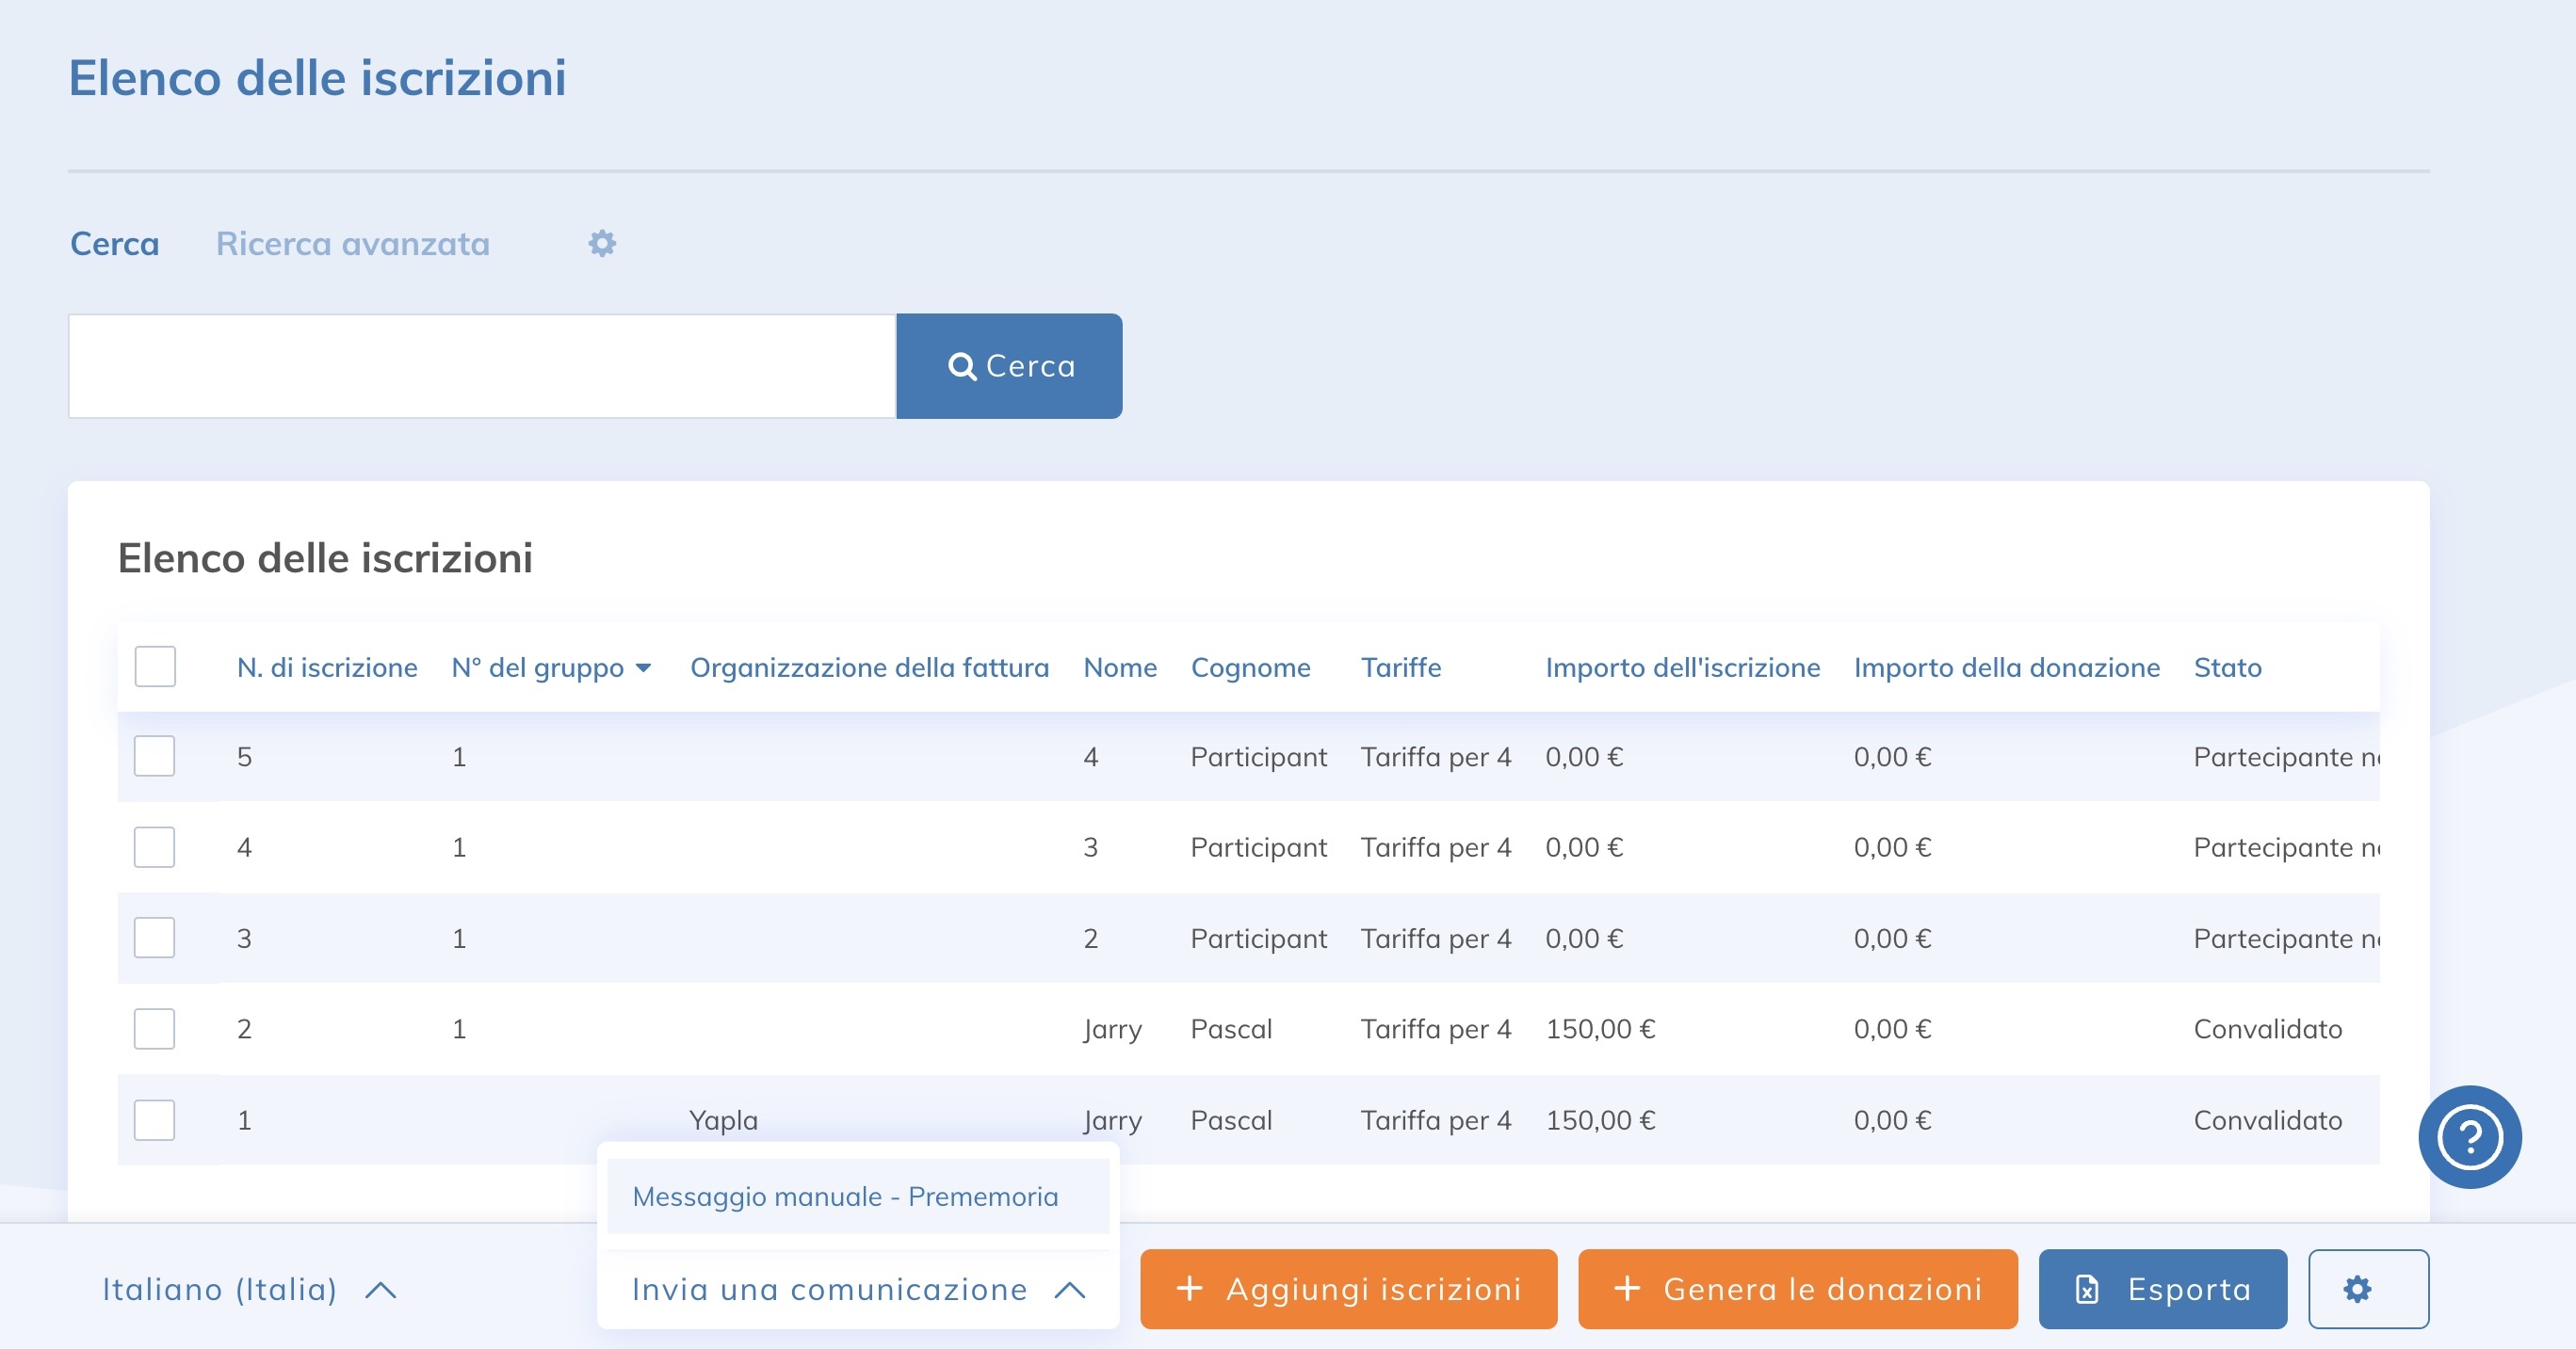This screenshot has width=2576, height=1349.
Task: Sort table by Cognome column header
Action: (1250, 667)
